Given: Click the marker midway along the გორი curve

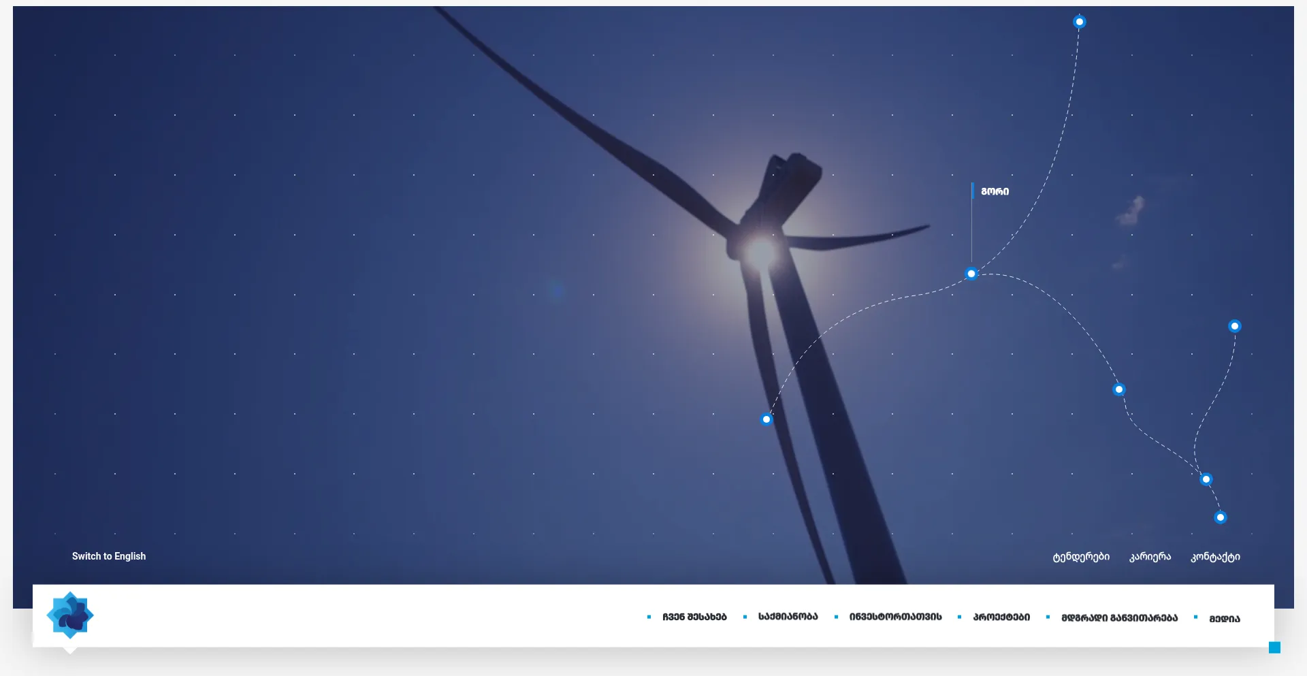Looking at the screenshot, I should (1118, 389).
